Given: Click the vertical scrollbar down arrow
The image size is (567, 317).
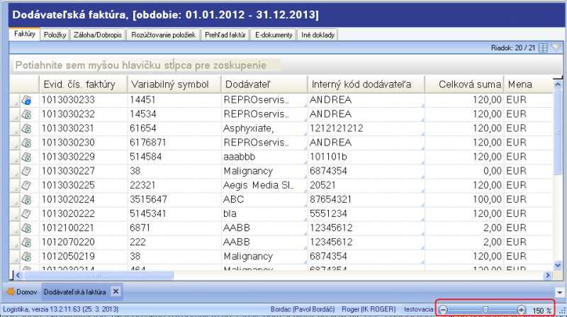Looking at the screenshot, I should 558,265.
